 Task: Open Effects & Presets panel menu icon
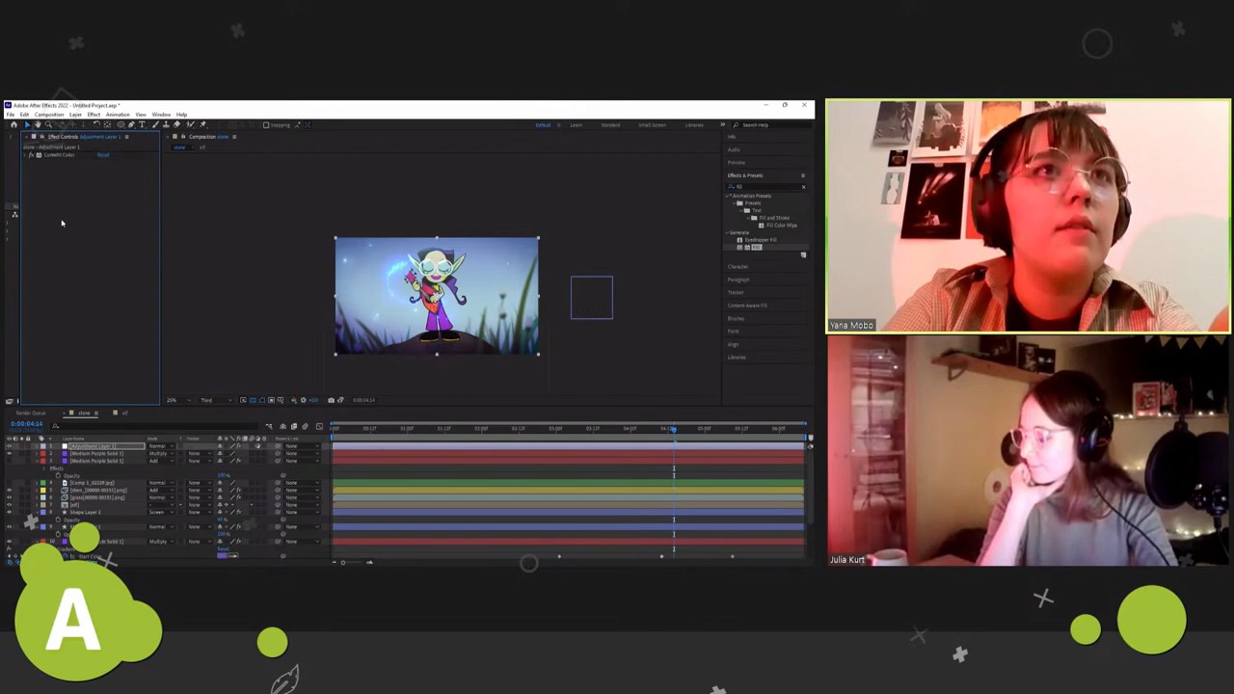pos(803,175)
